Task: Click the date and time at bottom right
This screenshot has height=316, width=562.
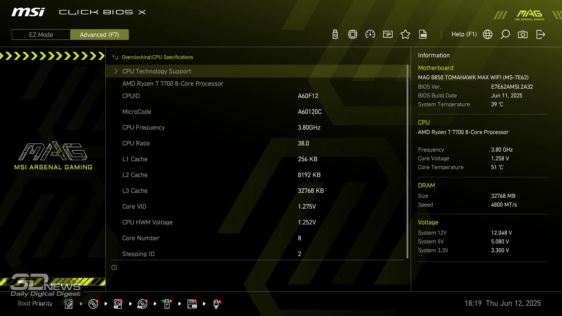Action: pos(503,303)
